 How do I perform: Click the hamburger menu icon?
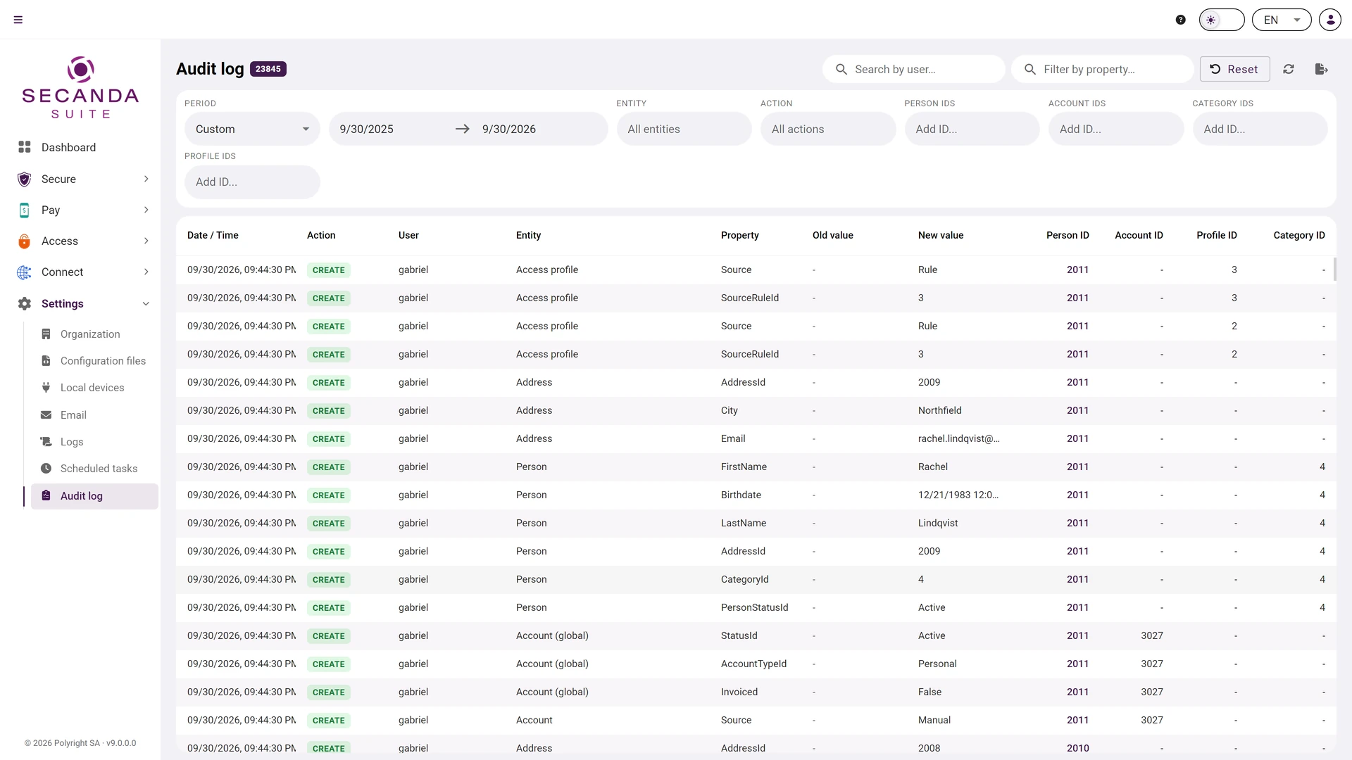coord(18,20)
